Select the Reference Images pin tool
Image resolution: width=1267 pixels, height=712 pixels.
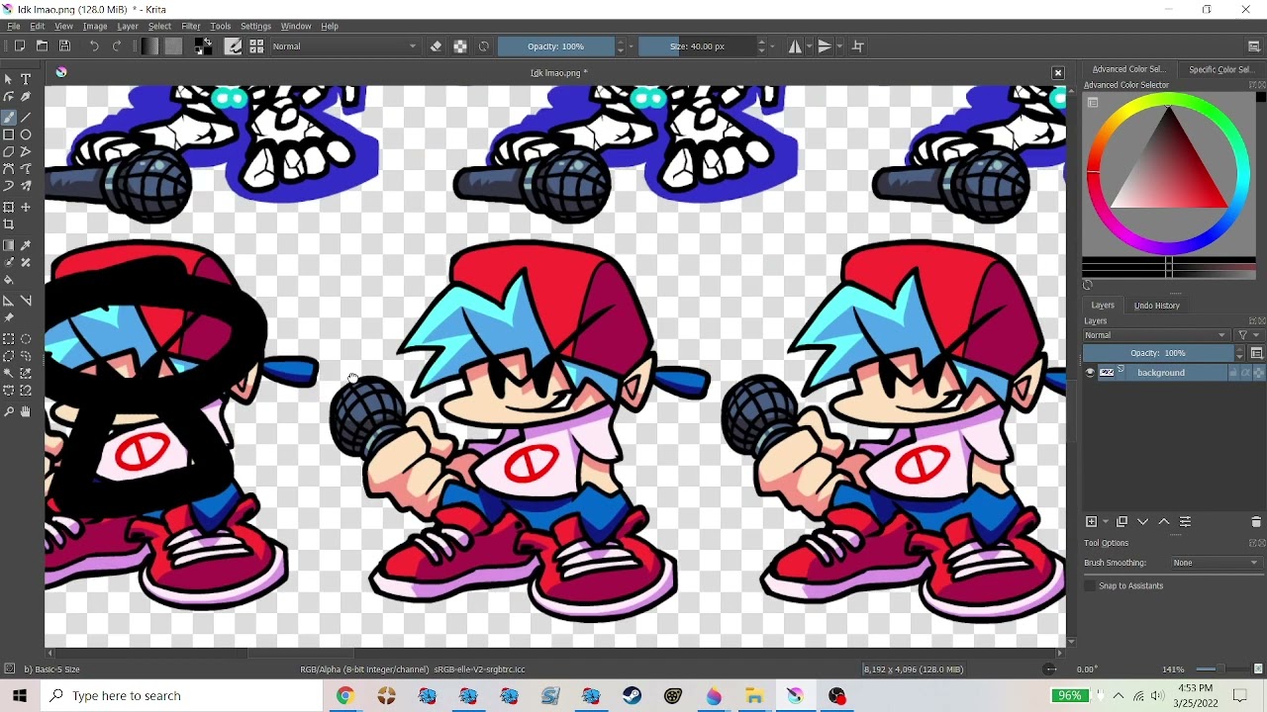pyautogui.click(x=9, y=317)
